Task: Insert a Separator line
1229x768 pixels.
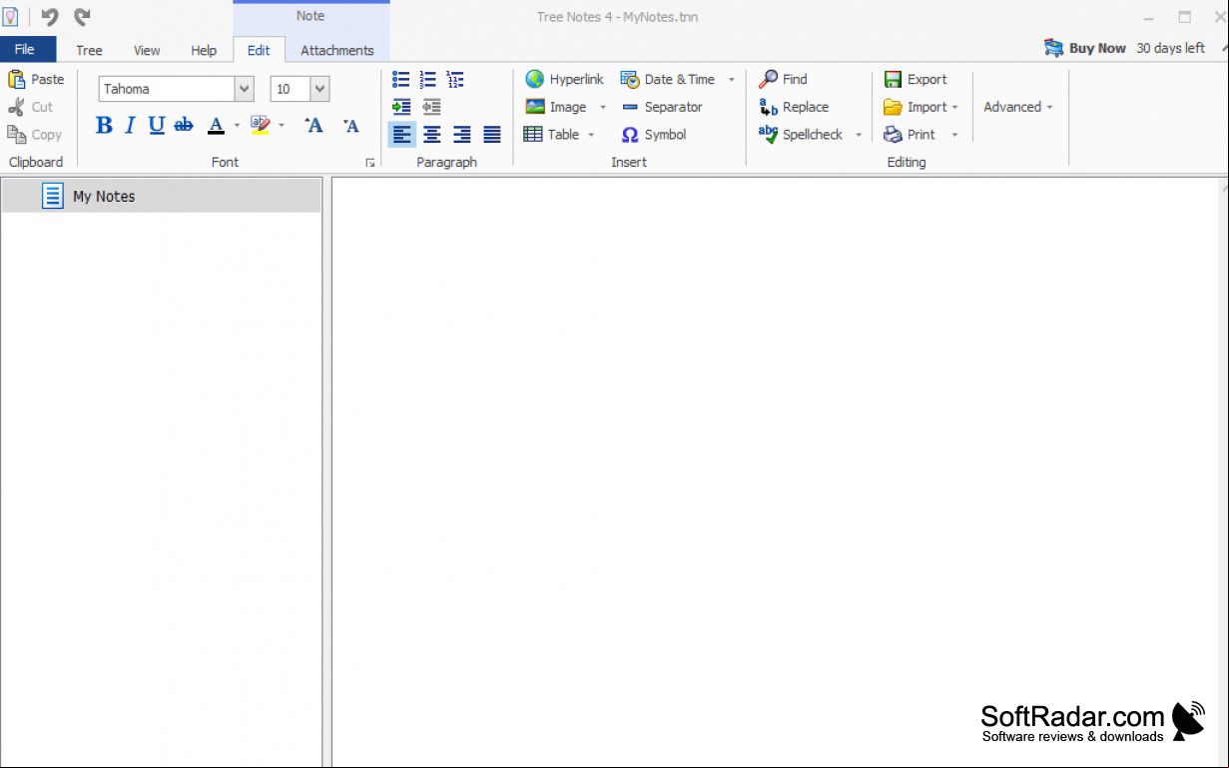Action: pos(662,107)
